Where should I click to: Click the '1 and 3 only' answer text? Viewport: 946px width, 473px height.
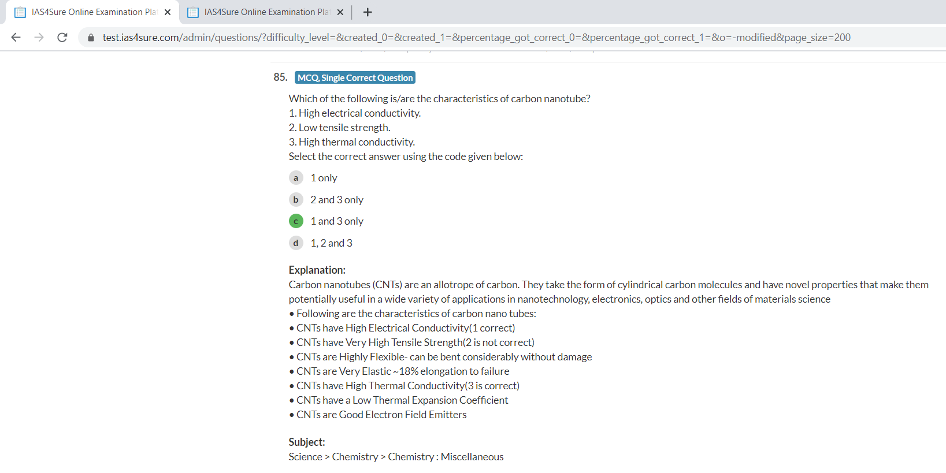coord(337,221)
